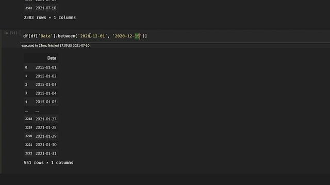Click the 2021-01-30 cell
This screenshot has height=185, width=330.
(x=46, y=145)
